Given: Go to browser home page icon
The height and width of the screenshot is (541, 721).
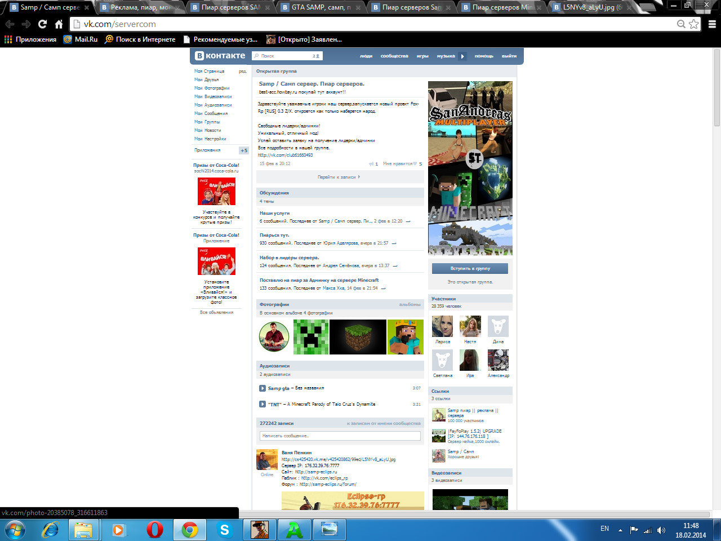Looking at the screenshot, I should tap(59, 24).
